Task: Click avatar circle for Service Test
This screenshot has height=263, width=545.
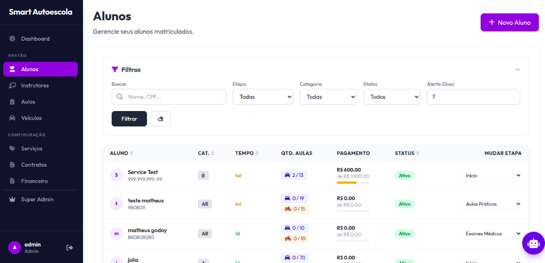Action: tap(117, 175)
